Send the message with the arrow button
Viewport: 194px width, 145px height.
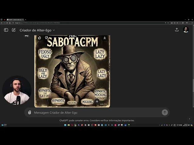coord(165,112)
